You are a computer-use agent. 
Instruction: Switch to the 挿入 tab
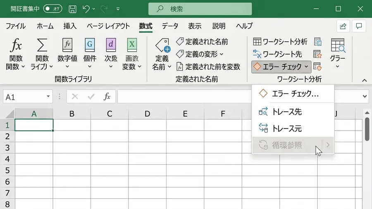click(x=70, y=26)
